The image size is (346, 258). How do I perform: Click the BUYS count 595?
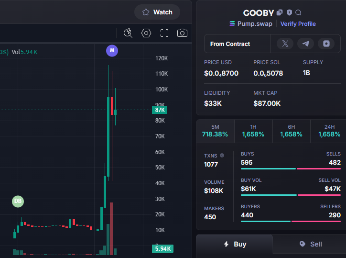click(x=247, y=162)
